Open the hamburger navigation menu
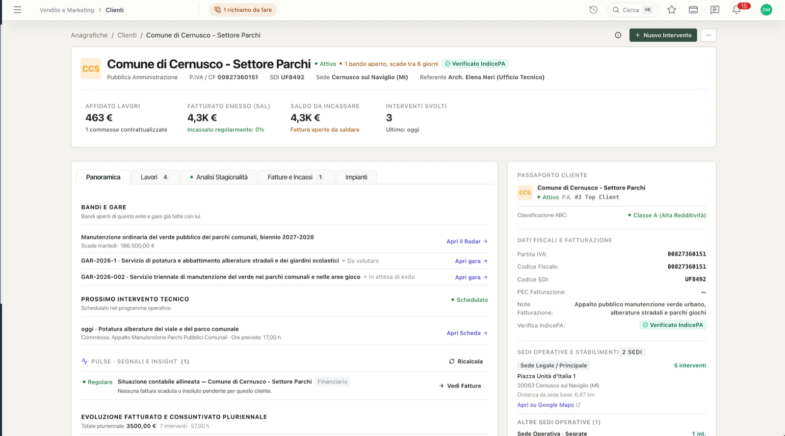 pos(17,10)
